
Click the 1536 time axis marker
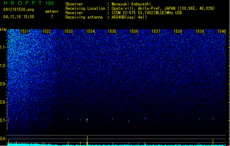point(134,31)
